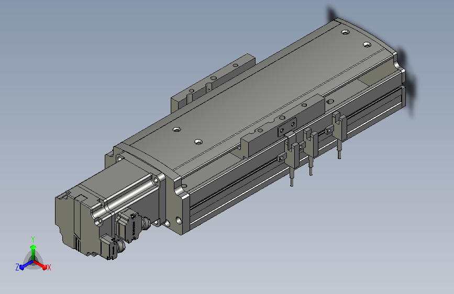Select the large top slider plate of actuator
The height and width of the screenshot is (294, 454).
(258, 96)
